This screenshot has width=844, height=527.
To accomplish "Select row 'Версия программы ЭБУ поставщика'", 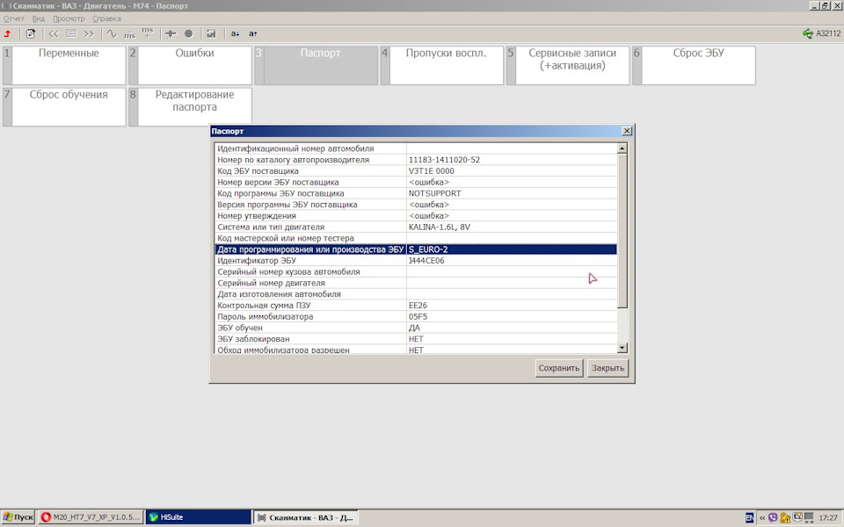I will coord(416,205).
